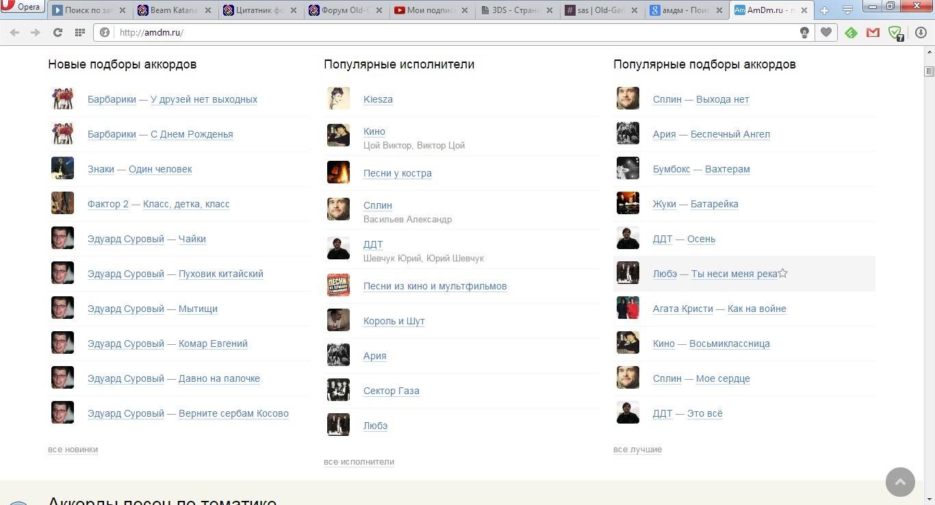Open the все исполнители link
935x505 pixels.
tap(359, 462)
